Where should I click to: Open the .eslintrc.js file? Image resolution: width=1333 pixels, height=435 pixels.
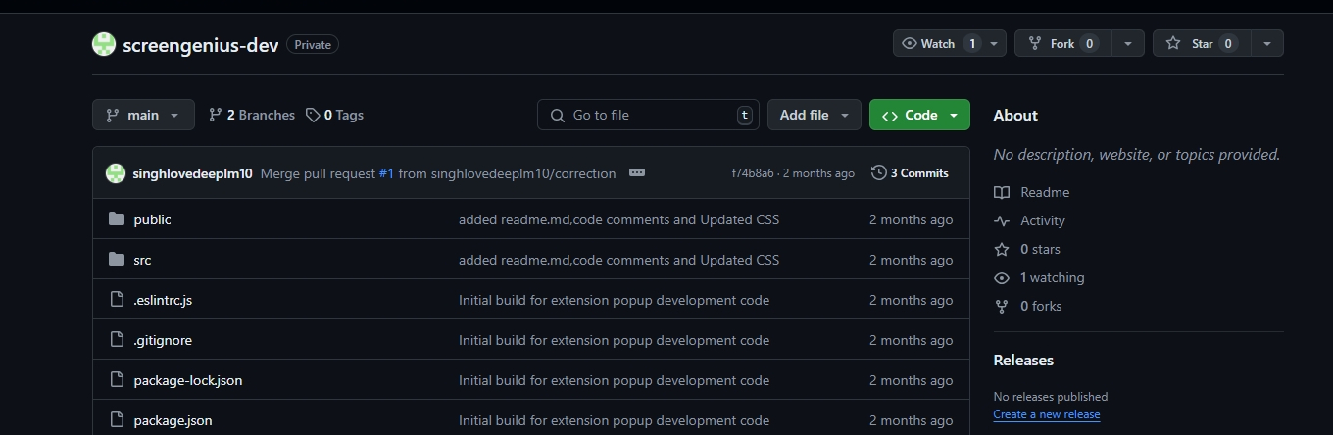[x=163, y=300]
